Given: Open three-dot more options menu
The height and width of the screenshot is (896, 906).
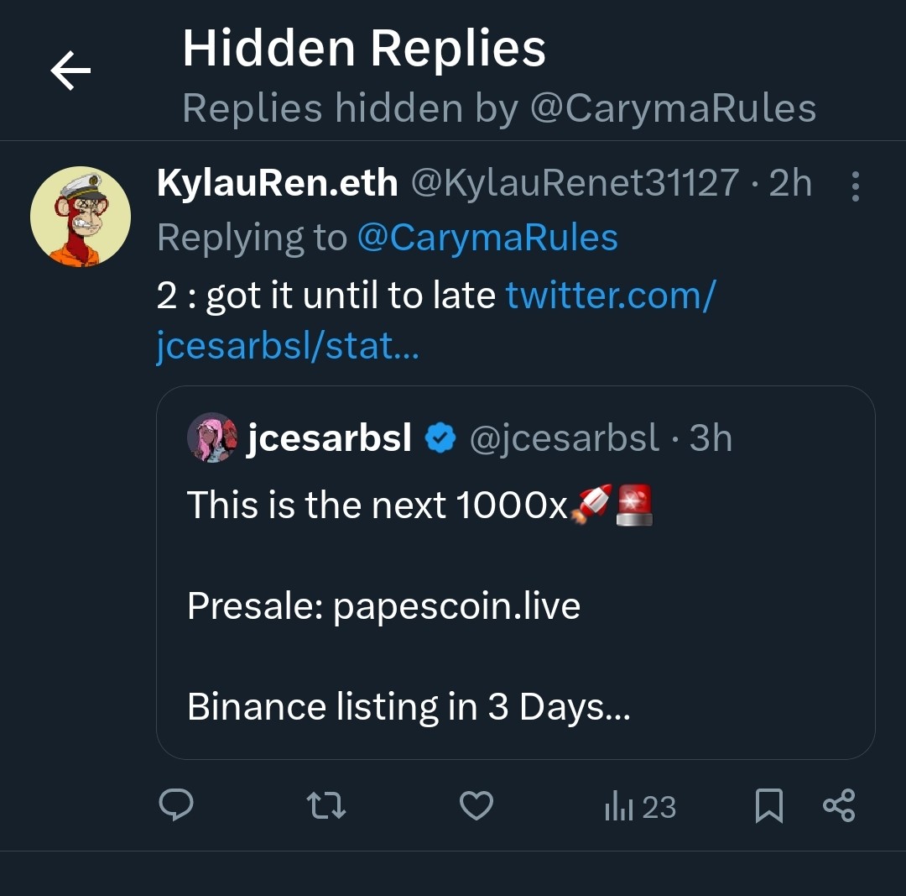Looking at the screenshot, I should [x=855, y=186].
